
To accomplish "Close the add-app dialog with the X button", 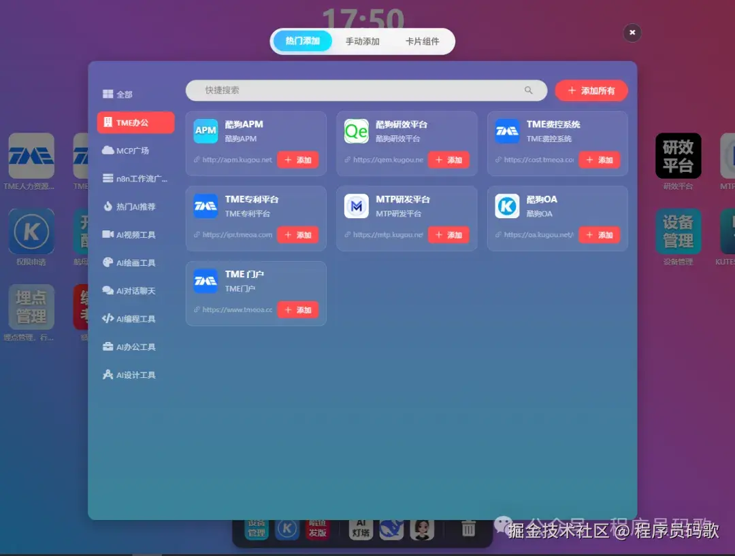I will point(632,33).
